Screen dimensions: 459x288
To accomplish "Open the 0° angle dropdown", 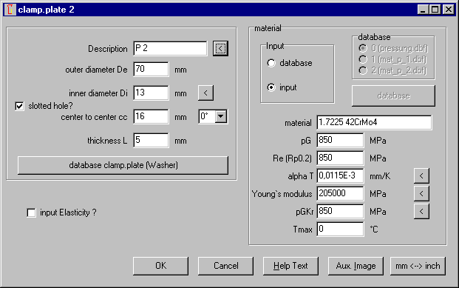I will click(x=221, y=116).
